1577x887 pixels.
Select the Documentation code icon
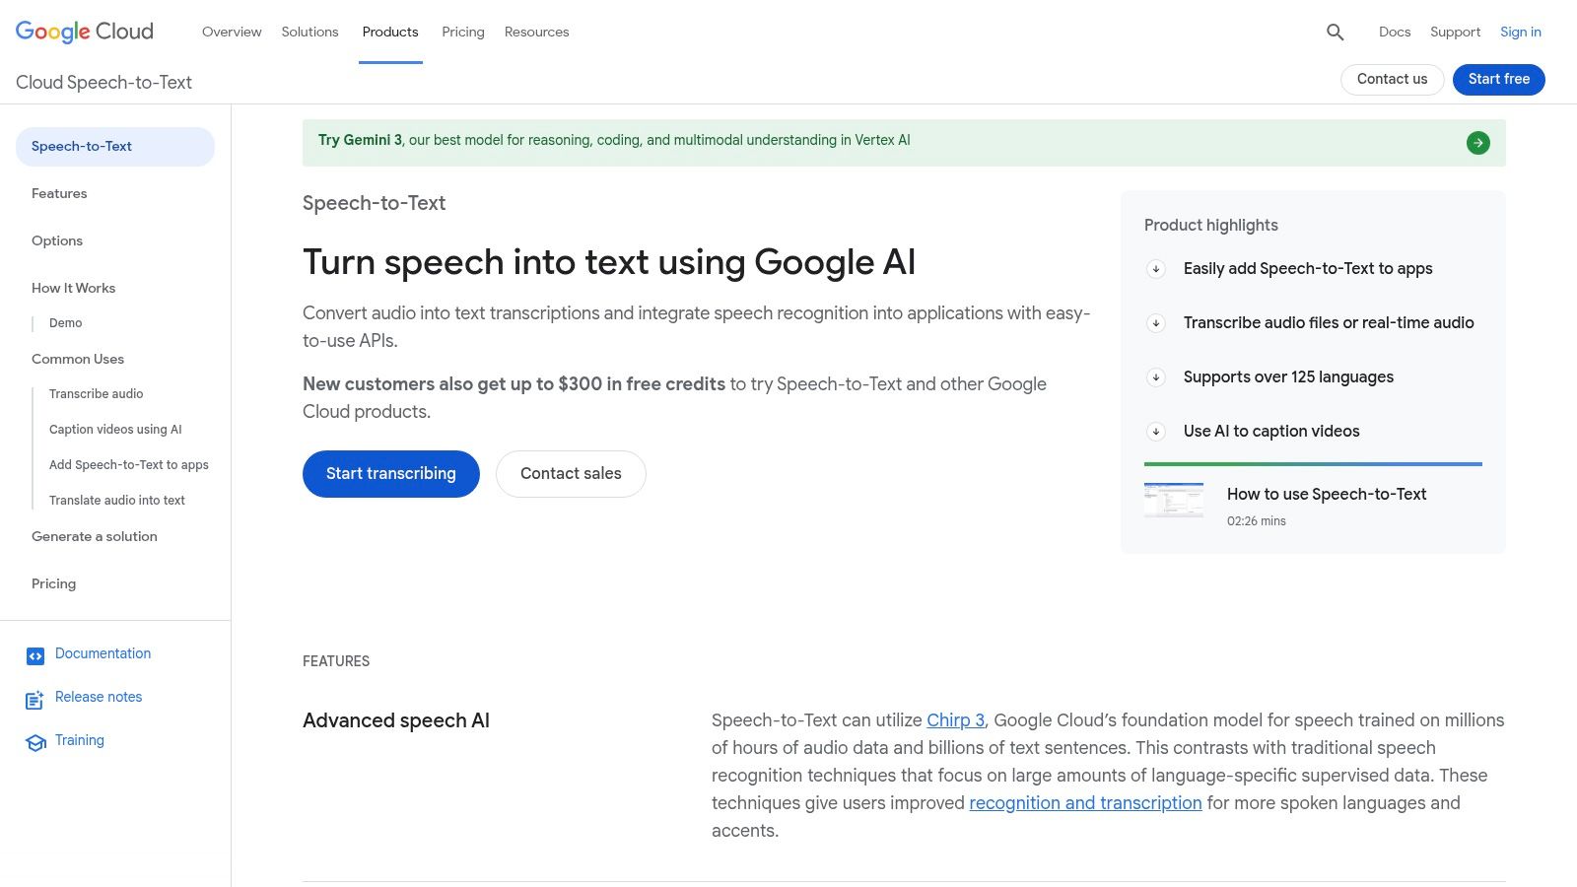click(34, 653)
